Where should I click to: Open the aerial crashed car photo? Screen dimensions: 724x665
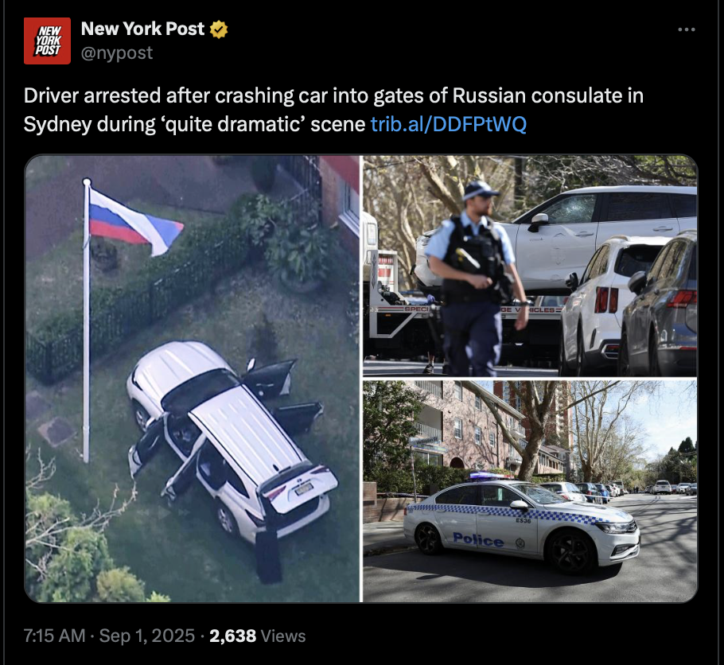192,378
